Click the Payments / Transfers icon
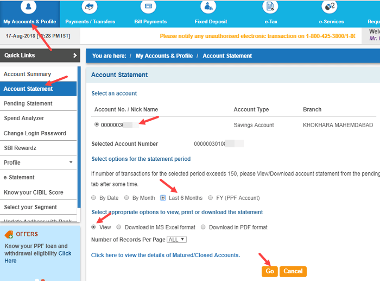 (x=90, y=7)
